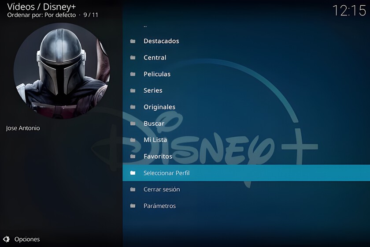Click the folder icon beside Originales
370x247 pixels.
(x=133, y=107)
